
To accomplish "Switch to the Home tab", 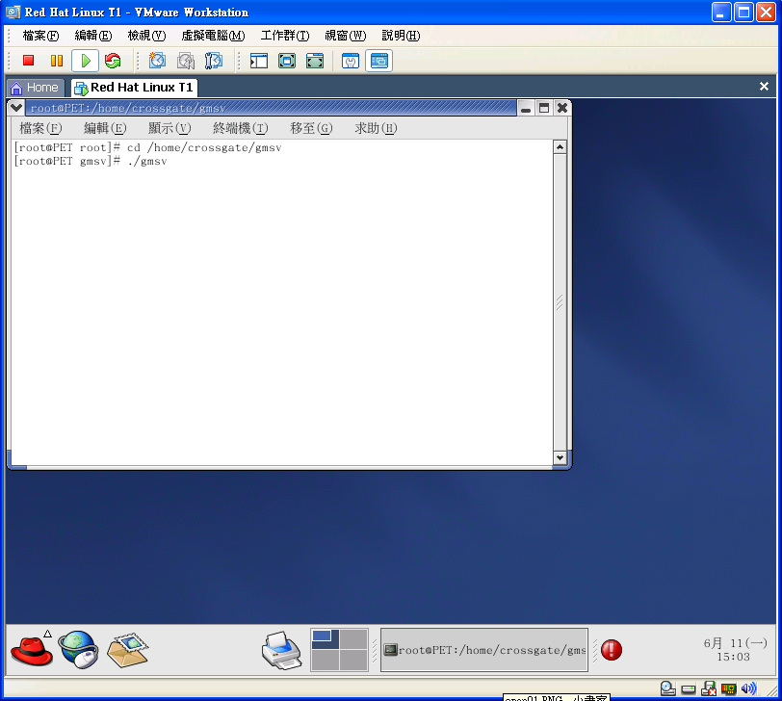I will pos(35,88).
